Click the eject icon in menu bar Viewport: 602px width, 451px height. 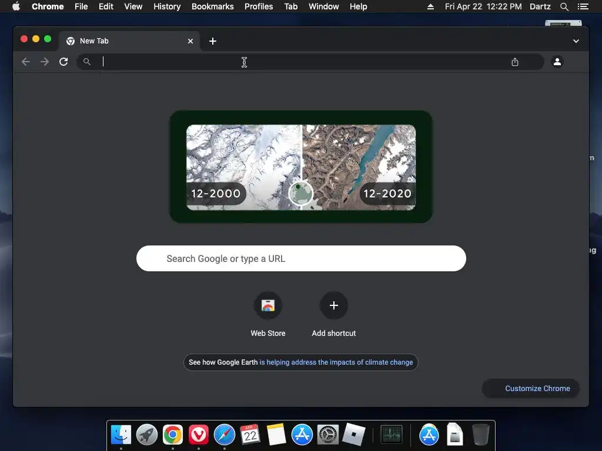pos(430,6)
